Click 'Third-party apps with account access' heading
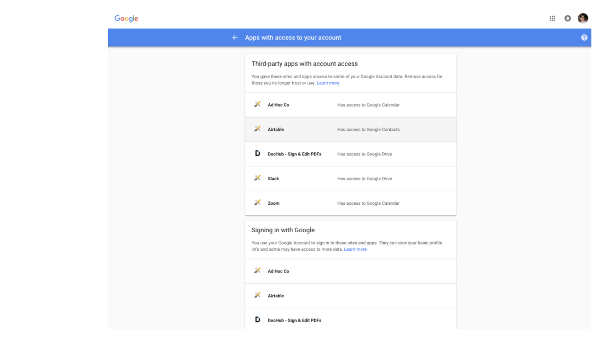Viewport: 604px width, 339px height. [x=305, y=64]
